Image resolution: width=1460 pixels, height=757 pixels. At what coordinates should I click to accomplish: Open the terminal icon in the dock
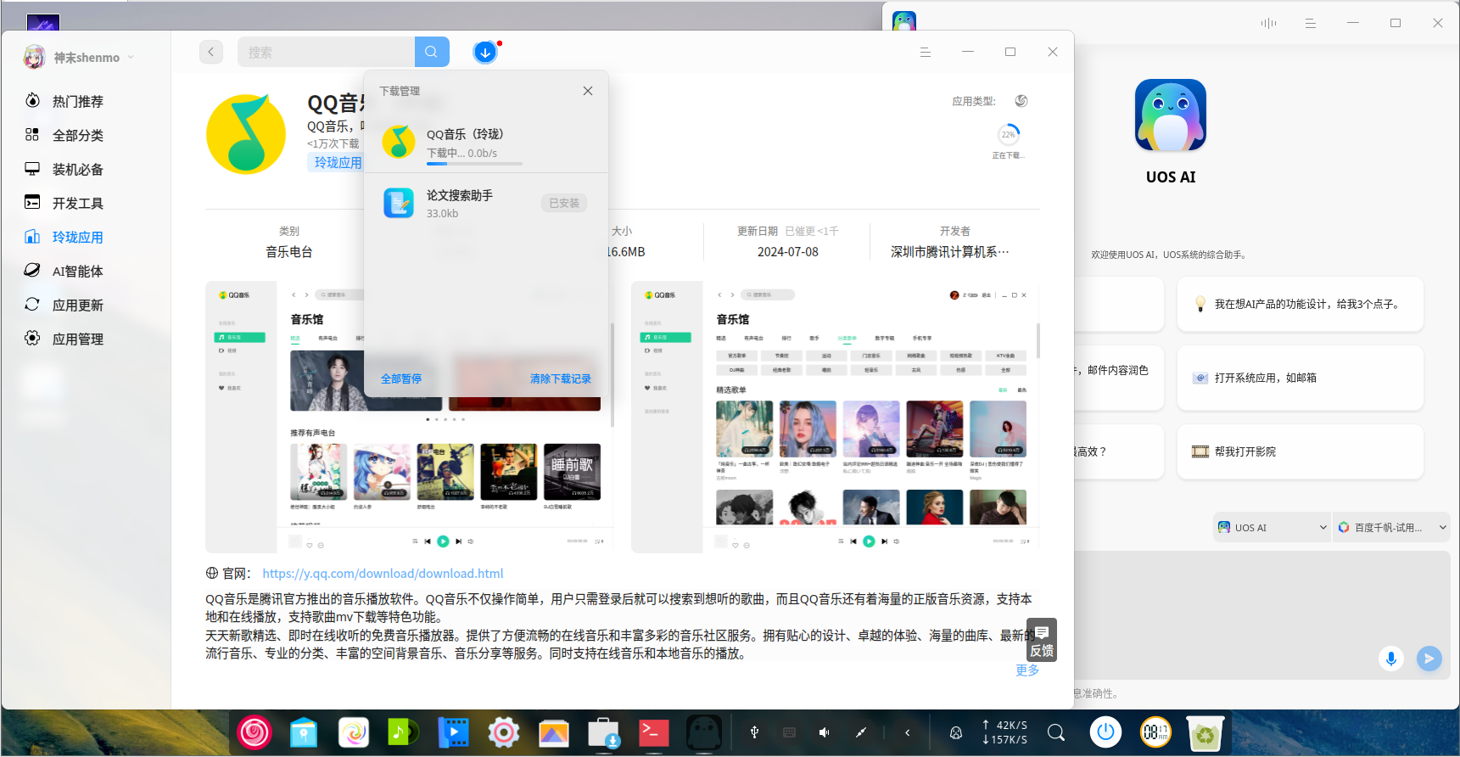tap(653, 732)
